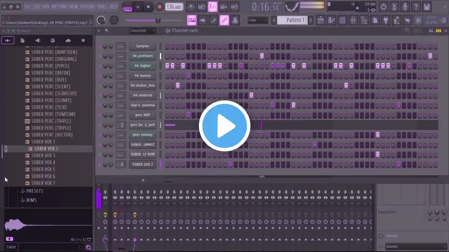Image resolution: width=449 pixels, height=252 pixels.
Task: Stop playback with the stop button
Action: 148,7
